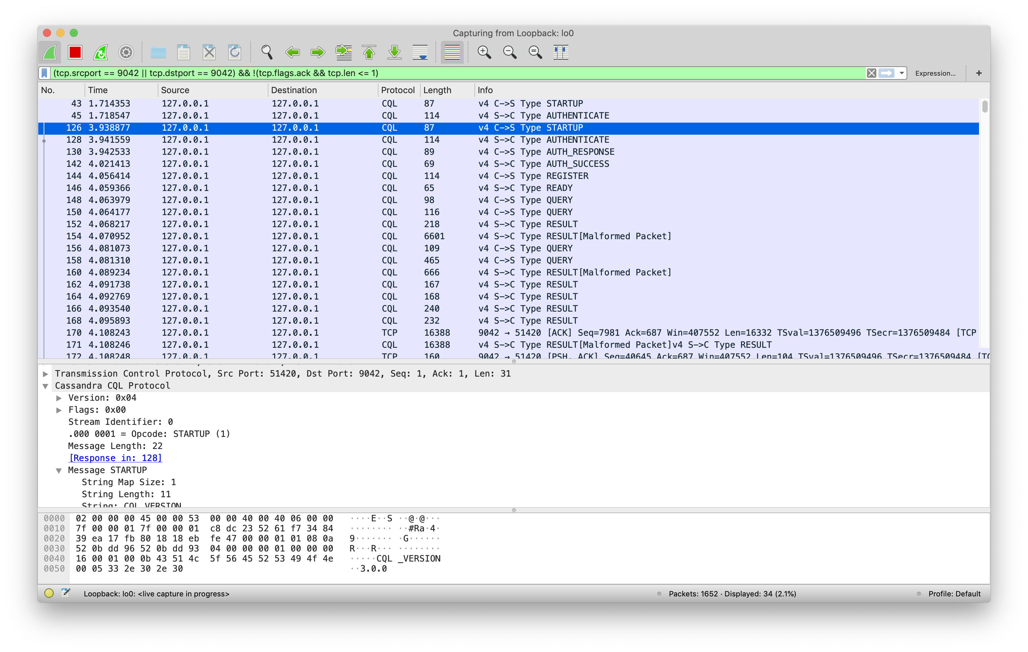Restart the current capture

(100, 52)
